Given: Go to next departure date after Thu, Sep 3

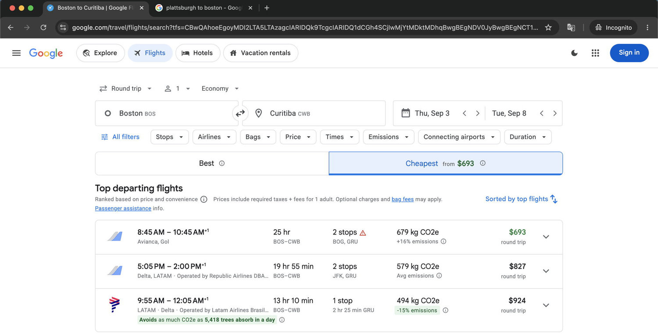Looking at the screenshot, I should coord(478,114).
